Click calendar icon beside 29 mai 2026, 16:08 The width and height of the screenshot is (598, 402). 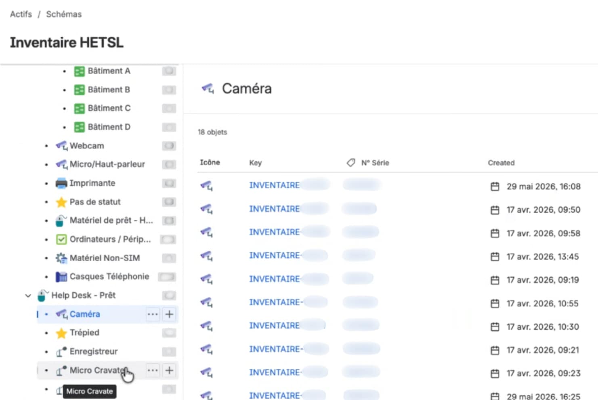pyautogui.click(x=495, y=187)
